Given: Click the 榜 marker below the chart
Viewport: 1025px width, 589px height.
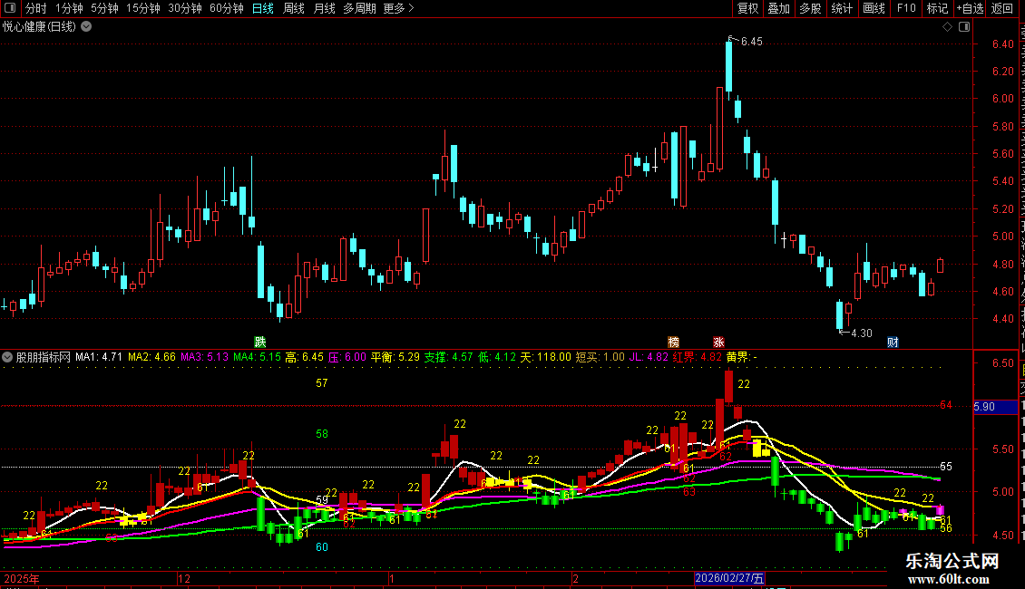Looking at the screenshot, I should [673, 343].
